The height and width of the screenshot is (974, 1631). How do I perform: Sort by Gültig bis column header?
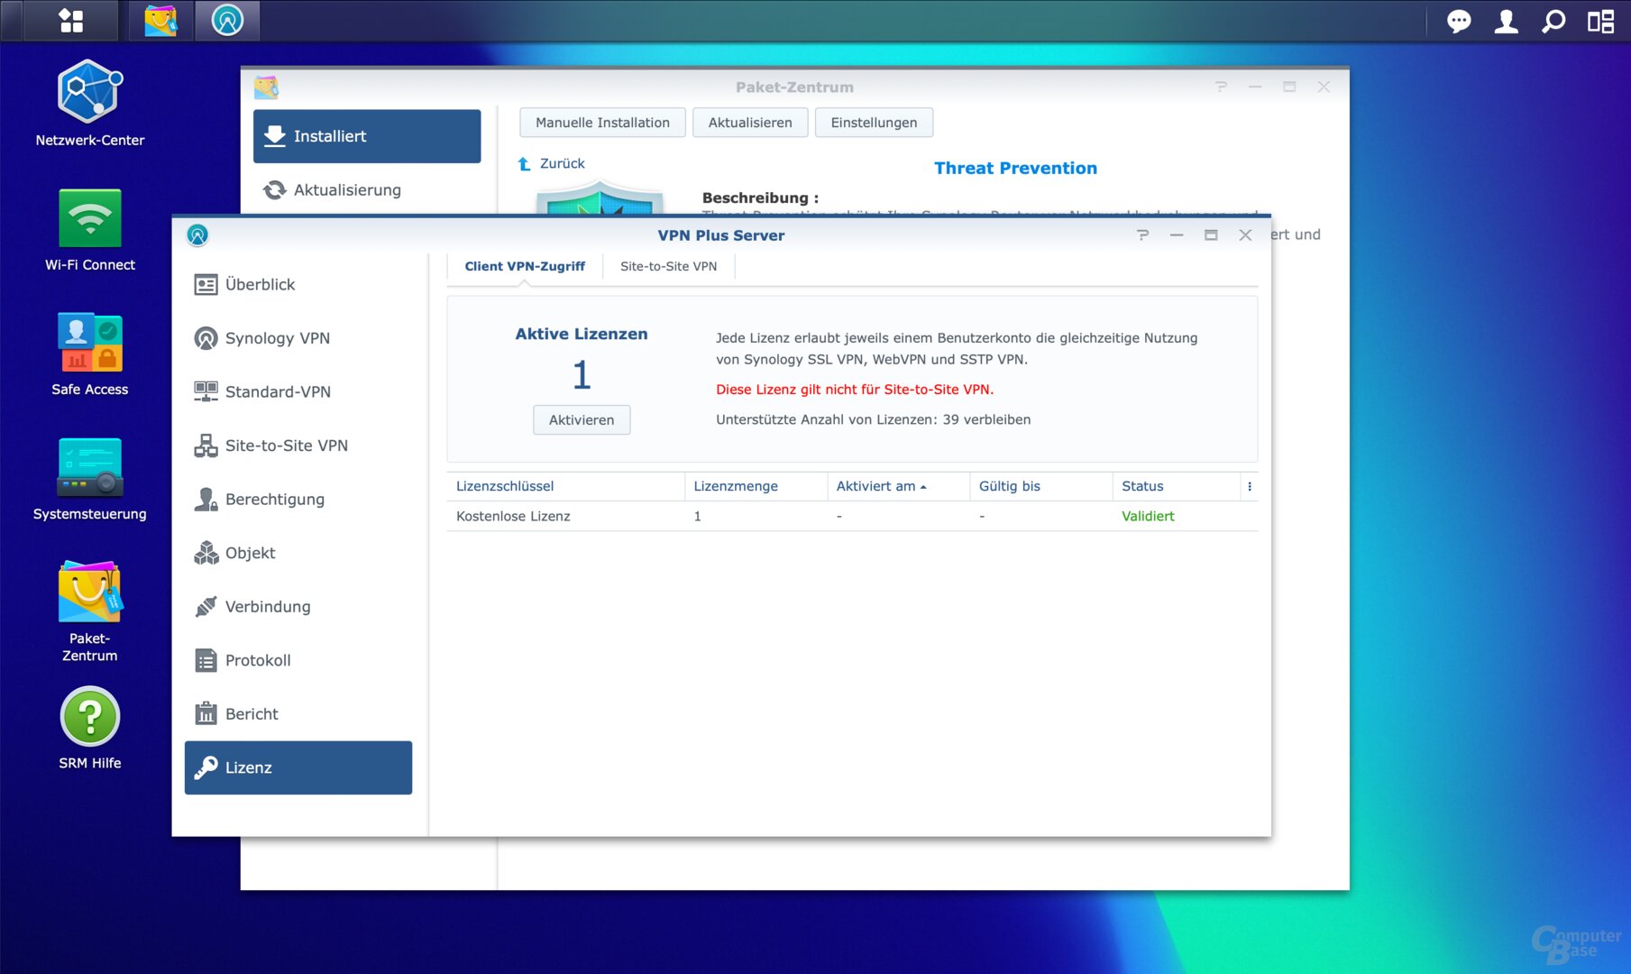(x=1040, y=486)
